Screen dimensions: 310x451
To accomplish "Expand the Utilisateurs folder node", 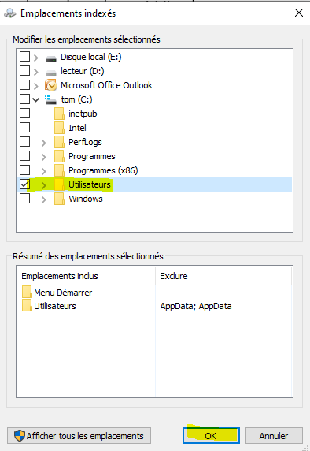I will coord(43,185).
